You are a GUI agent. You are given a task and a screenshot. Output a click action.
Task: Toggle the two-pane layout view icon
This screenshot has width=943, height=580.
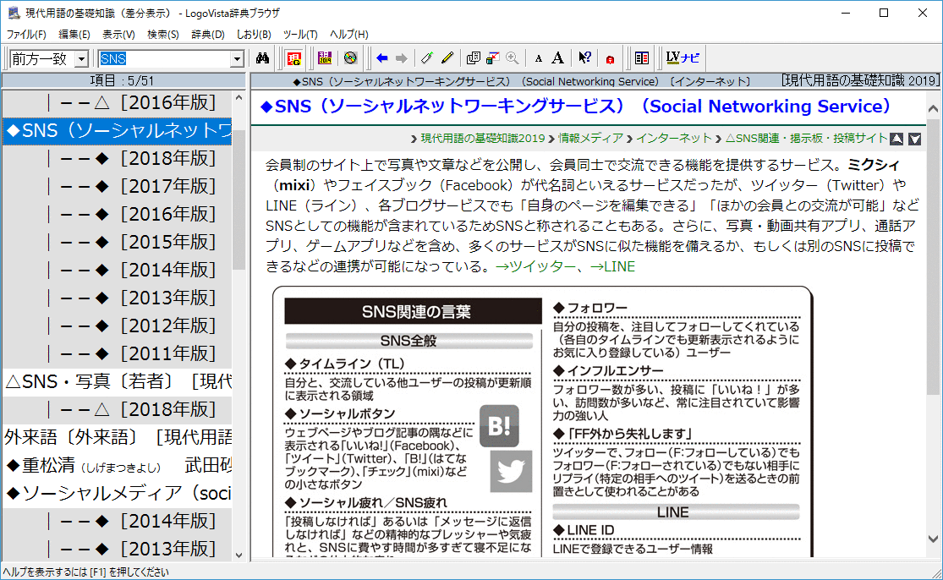pos(642,58)
